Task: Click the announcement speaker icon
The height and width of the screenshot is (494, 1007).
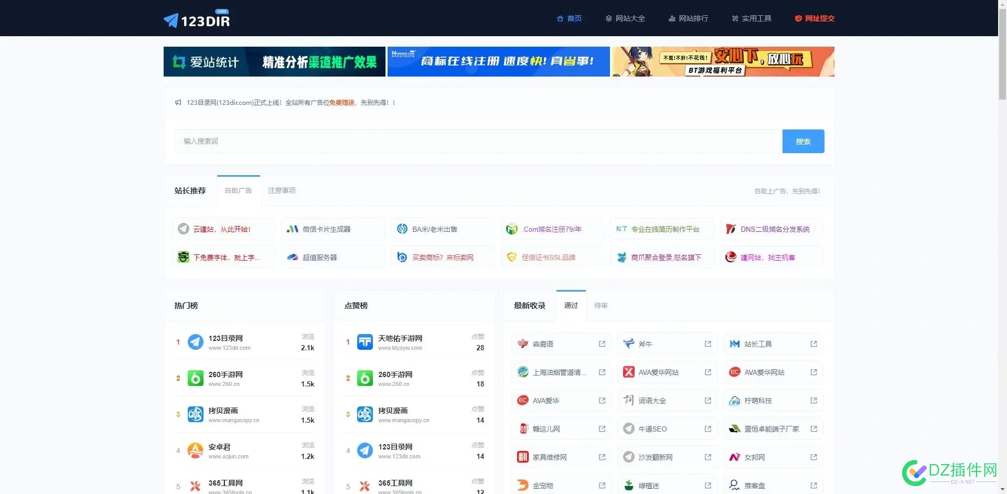Action: 178,103
